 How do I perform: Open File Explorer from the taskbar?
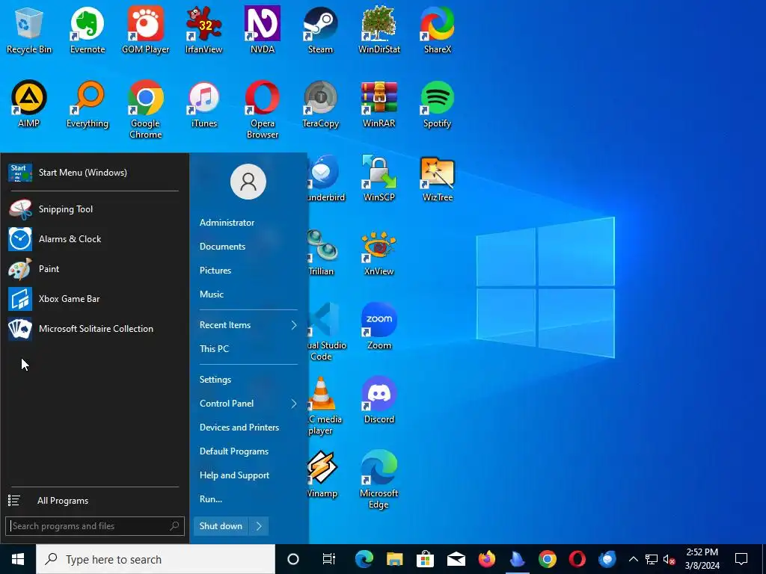point(395,559)
